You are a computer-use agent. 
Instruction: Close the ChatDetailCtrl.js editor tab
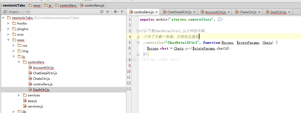point(194,12)
